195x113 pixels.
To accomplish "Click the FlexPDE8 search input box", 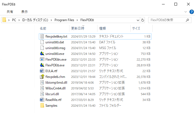I will pos(167,20).
